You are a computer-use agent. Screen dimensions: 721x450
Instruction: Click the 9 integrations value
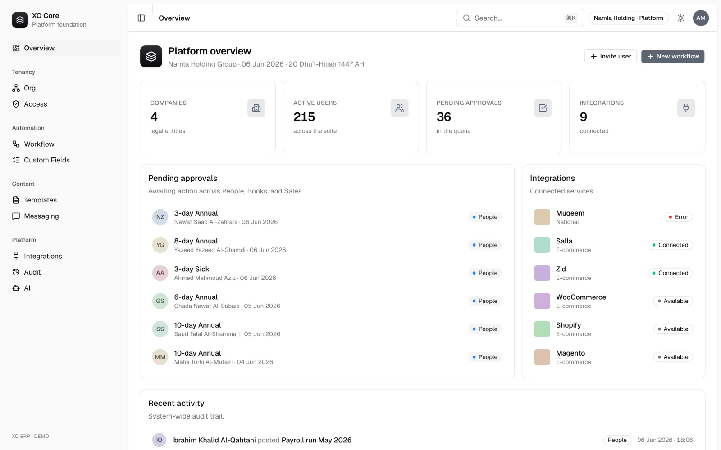(584, 117)
